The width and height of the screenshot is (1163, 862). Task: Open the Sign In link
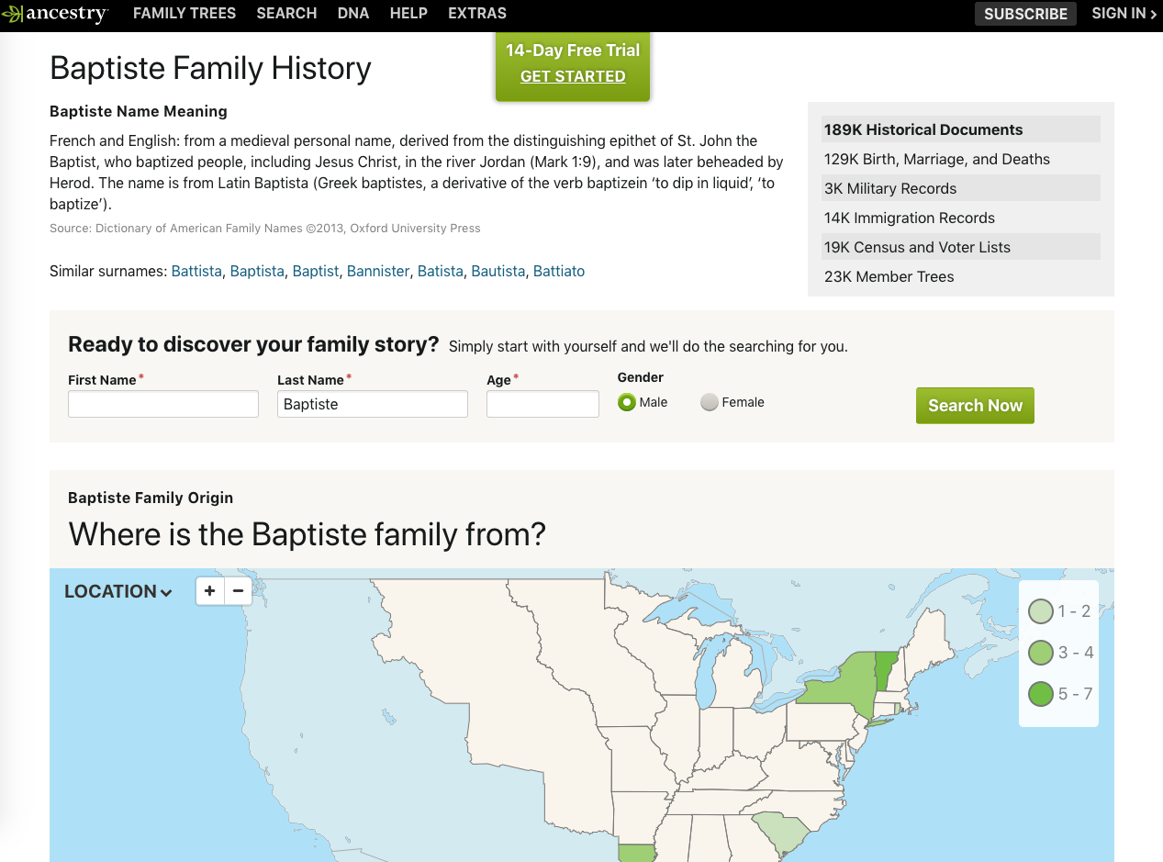(x=1124, y=14)
